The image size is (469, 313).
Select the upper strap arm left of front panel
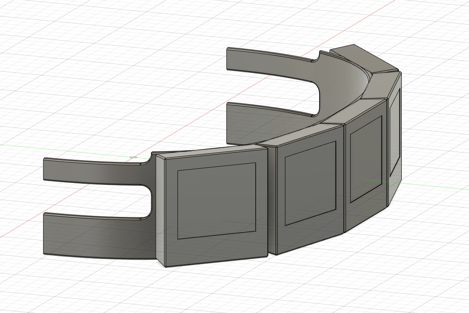pos(96,173)
